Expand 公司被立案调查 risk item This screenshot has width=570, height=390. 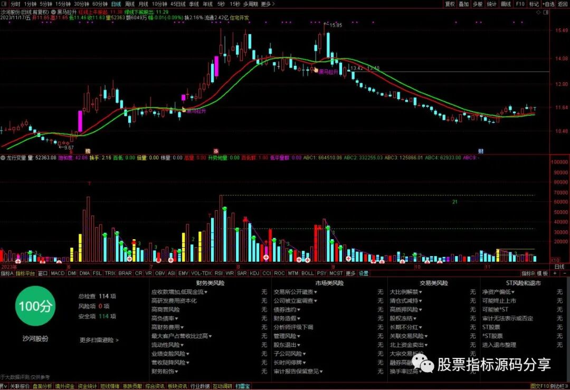coord(295,301)
